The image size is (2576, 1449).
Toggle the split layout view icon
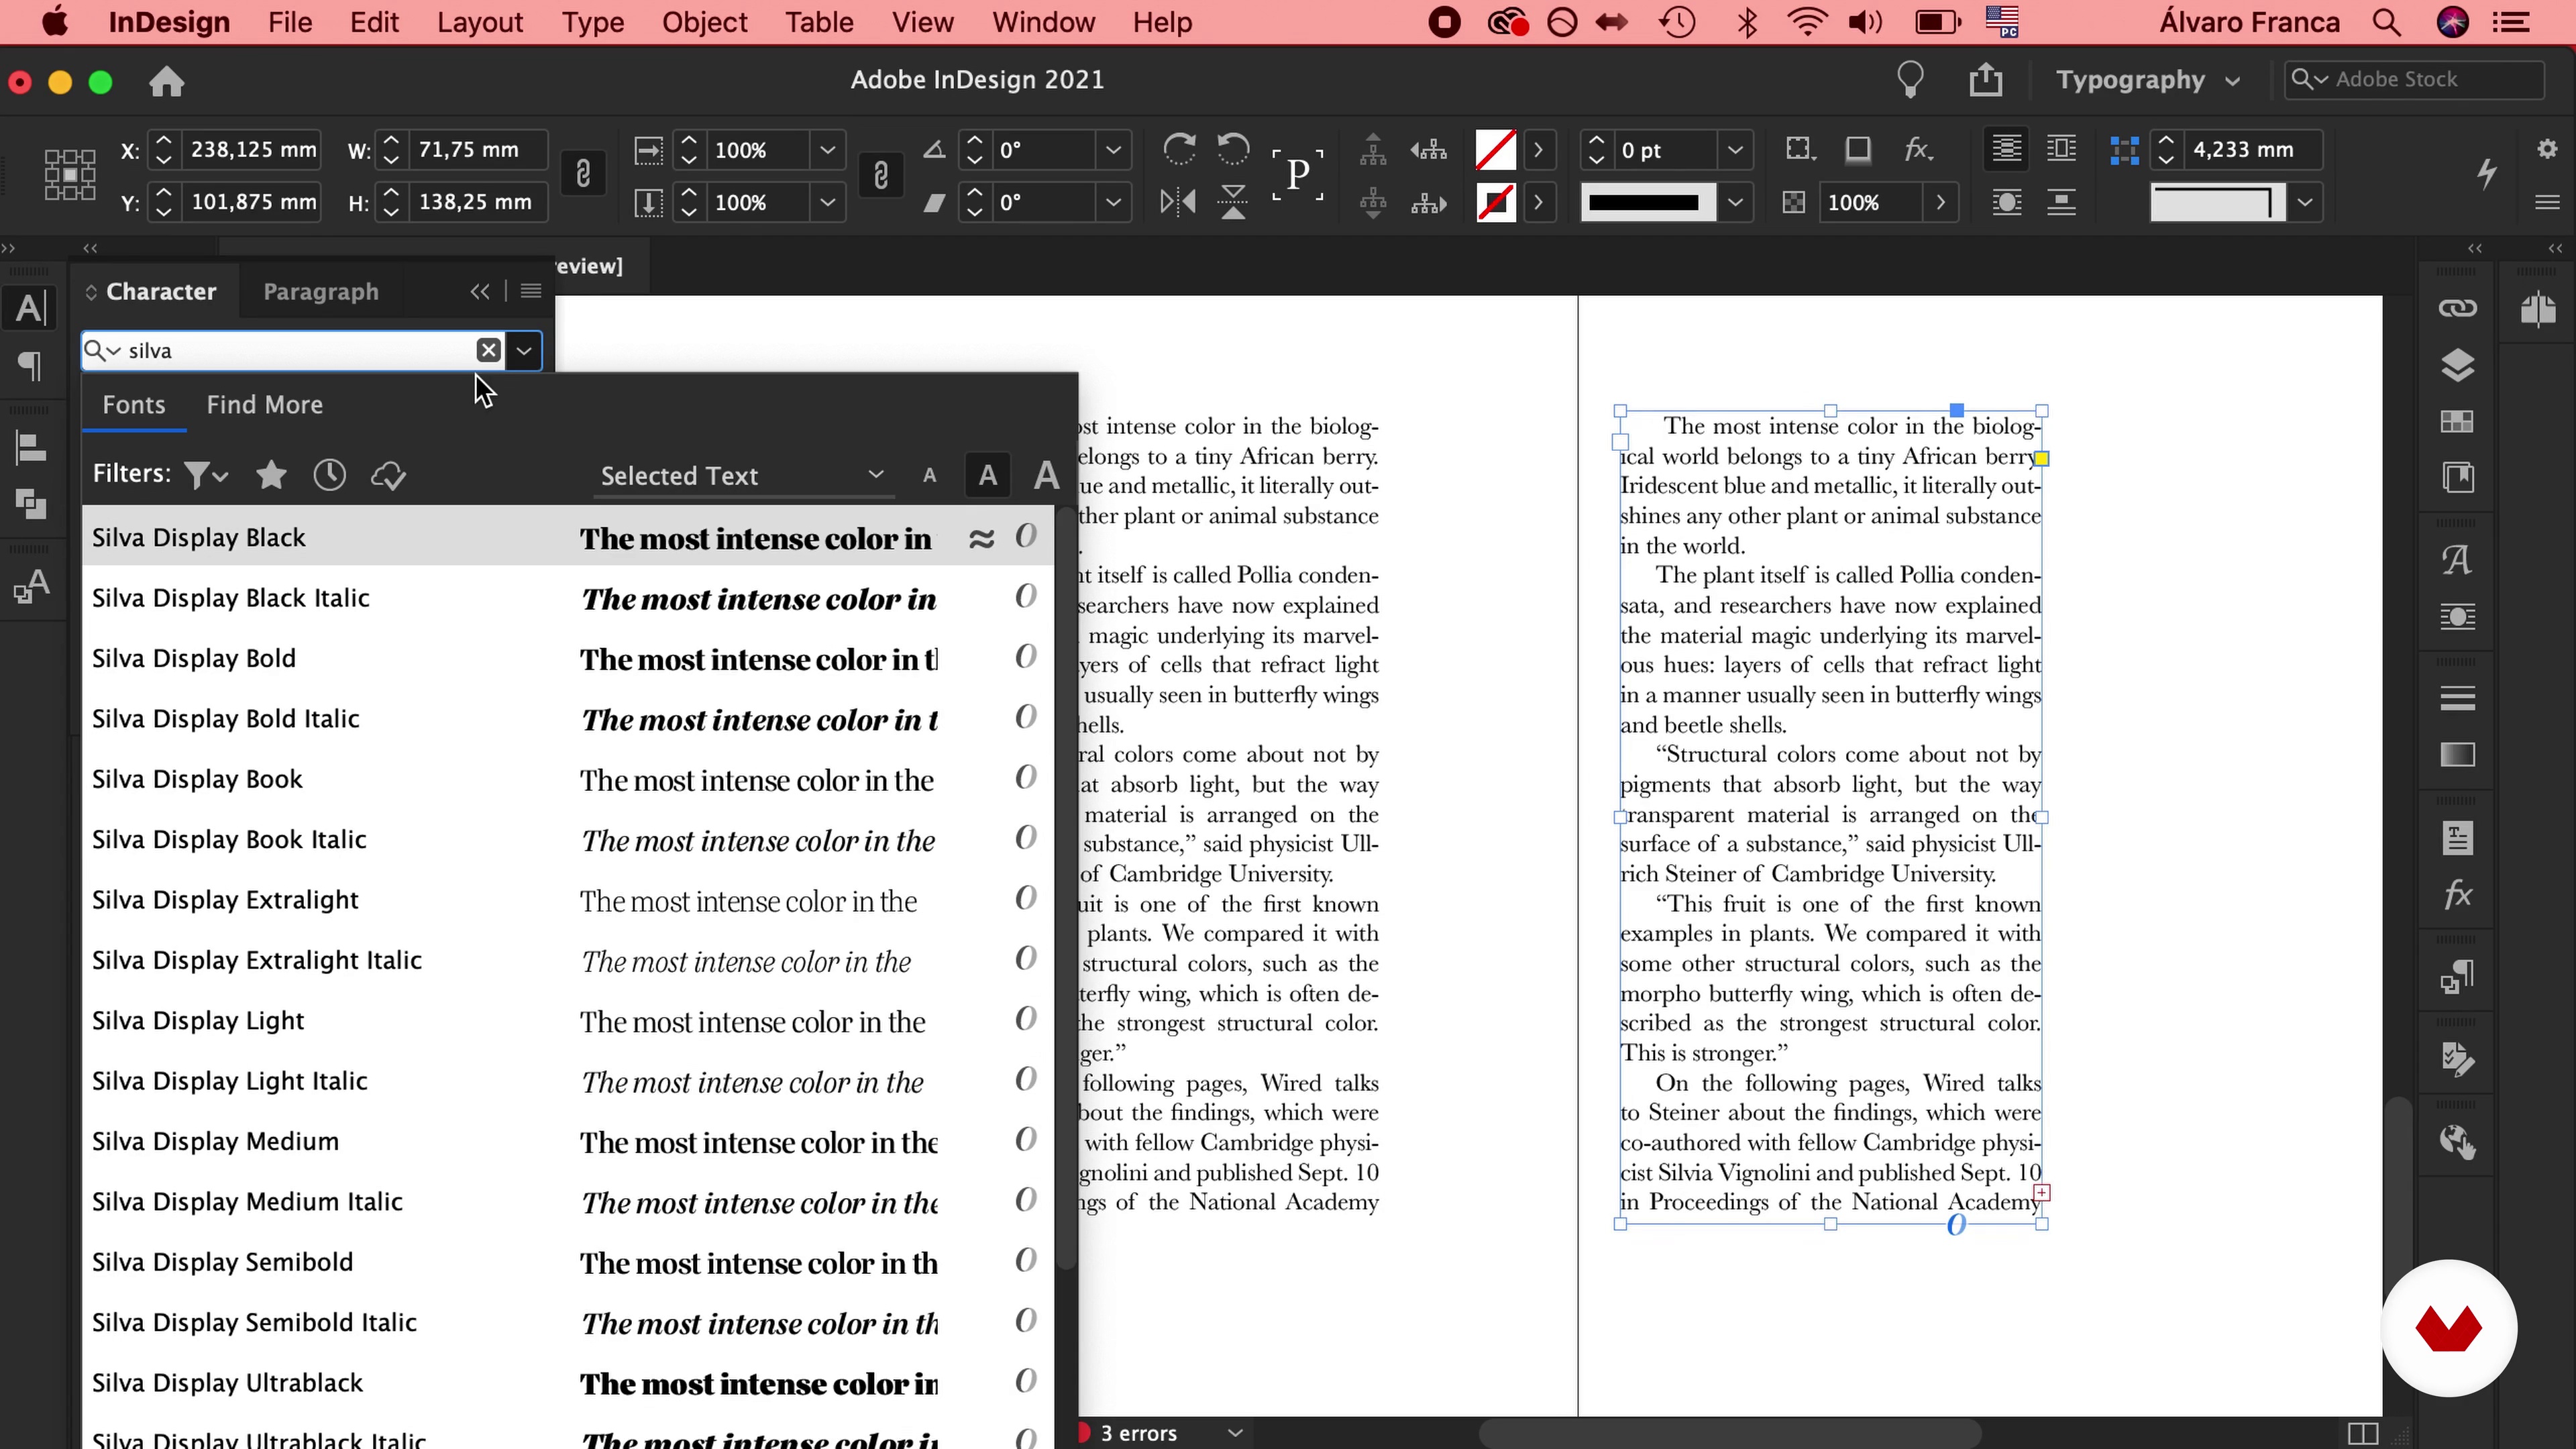(x=2362, y=1434)
